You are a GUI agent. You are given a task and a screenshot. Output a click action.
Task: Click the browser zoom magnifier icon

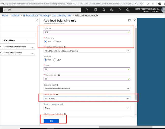(x=136, y=4)
